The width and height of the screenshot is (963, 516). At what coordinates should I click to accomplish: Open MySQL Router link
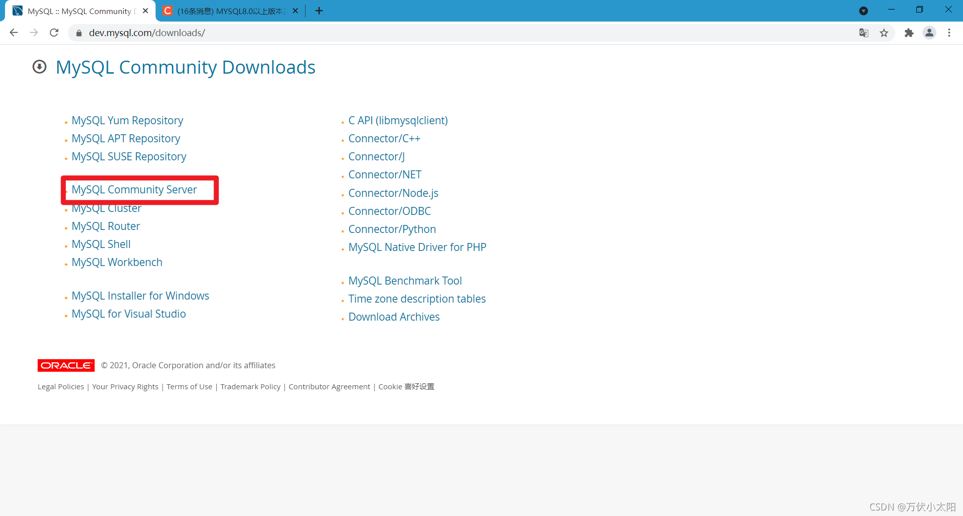[x=106, y=226]
